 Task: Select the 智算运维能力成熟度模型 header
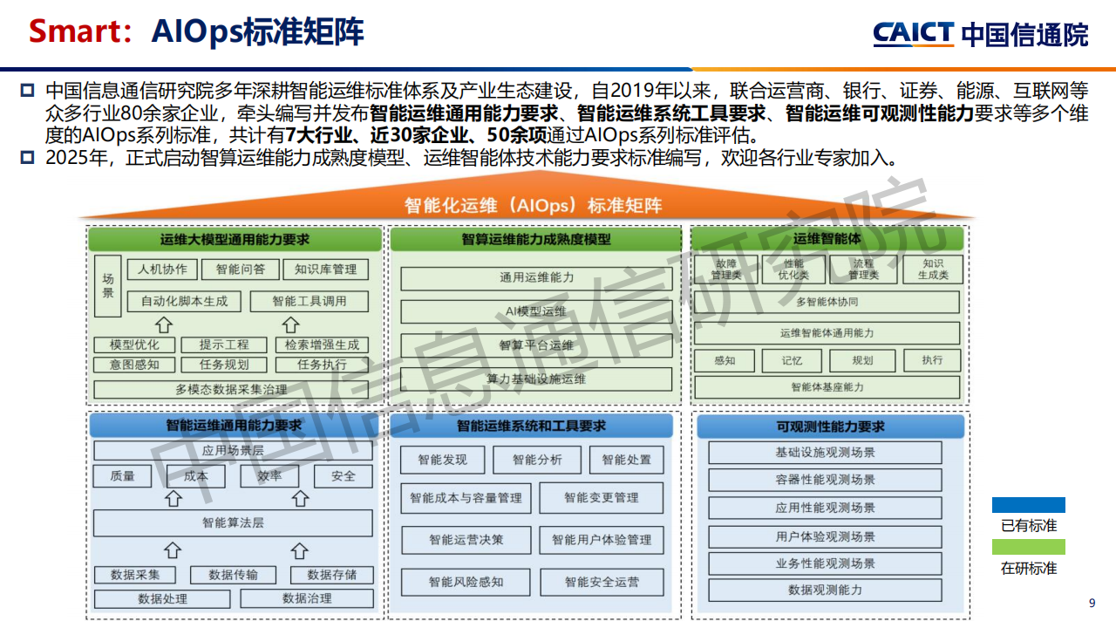(535, 239)
